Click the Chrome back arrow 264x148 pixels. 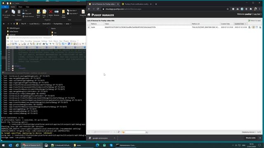pyautogui.click(x=89, y=9)
